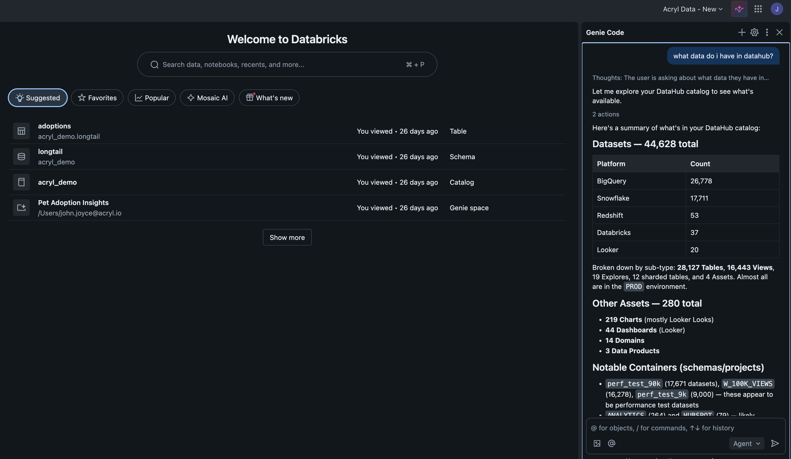The width and height of the screenshot is (791, 459).
Task: Open the Pet Adoption Insights Genie space
Action: pos(73,202)
